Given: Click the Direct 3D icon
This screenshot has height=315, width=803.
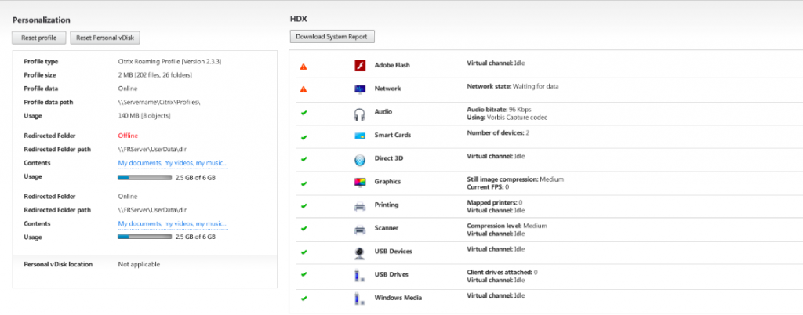Looking at the screenshot, I should pos(360,160).
